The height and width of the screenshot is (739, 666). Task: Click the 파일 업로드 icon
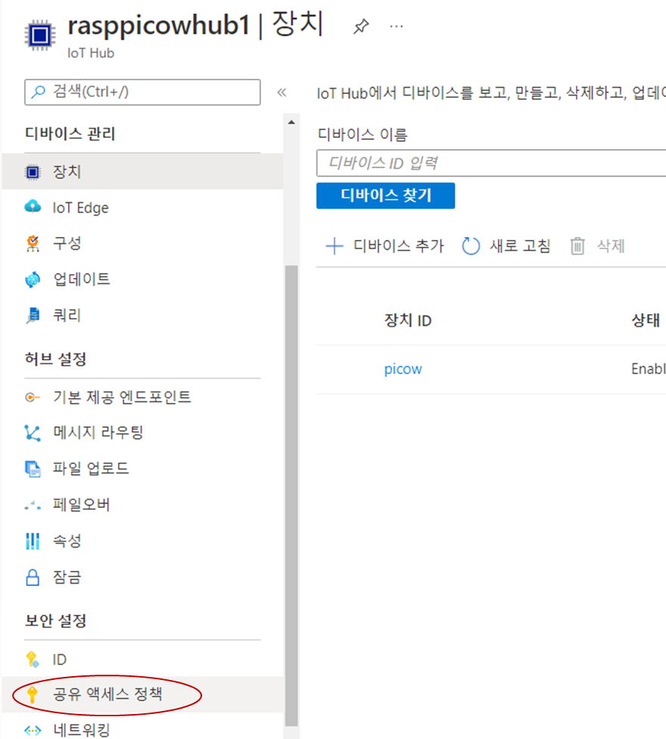pyautogui.click(x=33, y=469)
